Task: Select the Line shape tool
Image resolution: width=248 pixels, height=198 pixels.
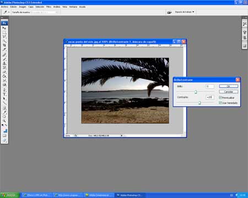Action: pyautogui.click(x=4, y=103)
